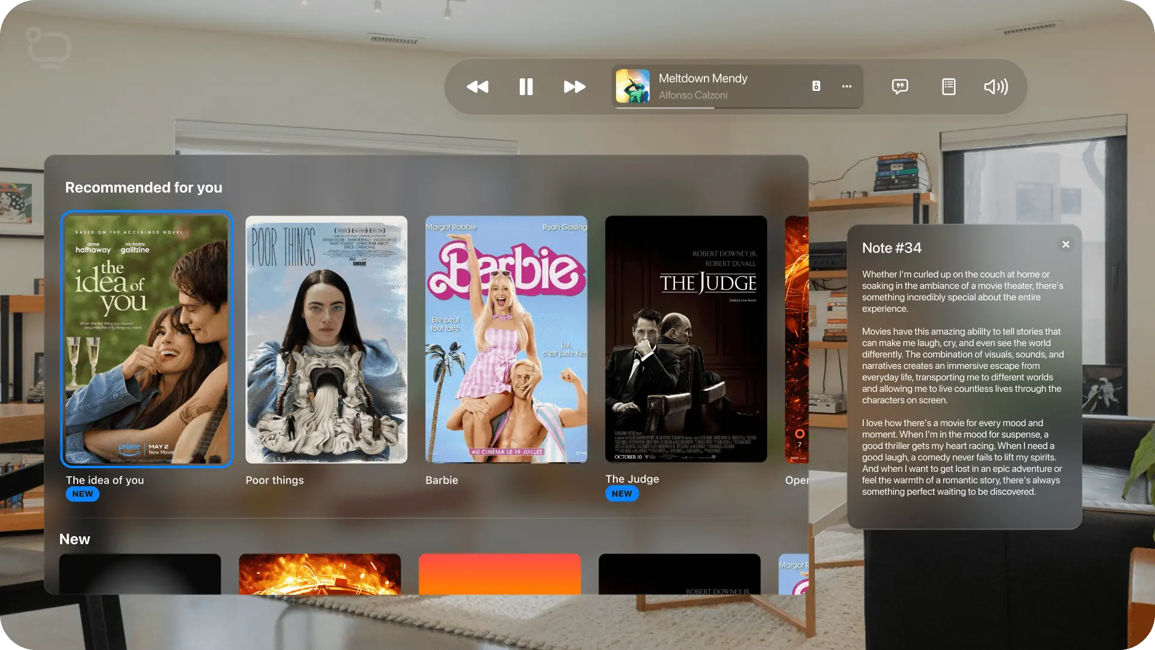Click 'The Judge' title text
This screenshot has width=1155, height=650.
click(x=632, y=479)
